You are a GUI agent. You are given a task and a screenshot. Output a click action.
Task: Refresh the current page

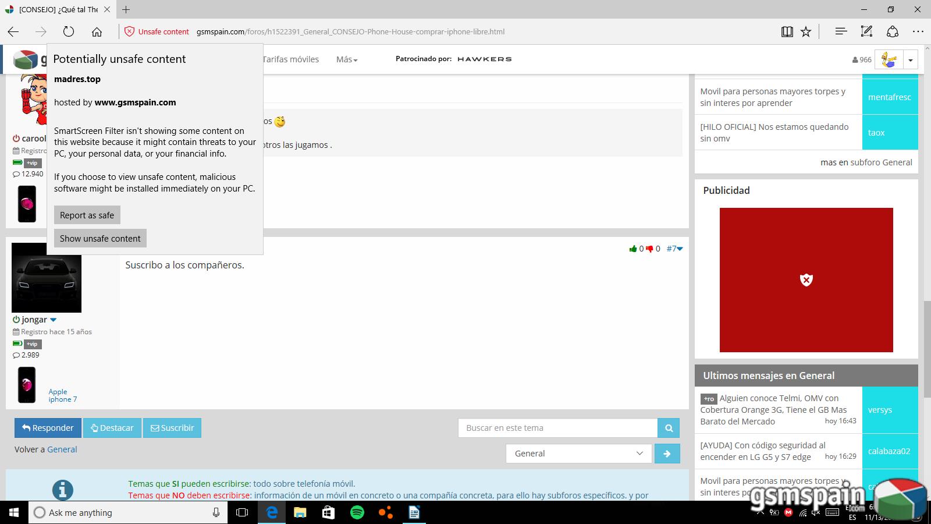pyautogui.click(x=69, y=31)
